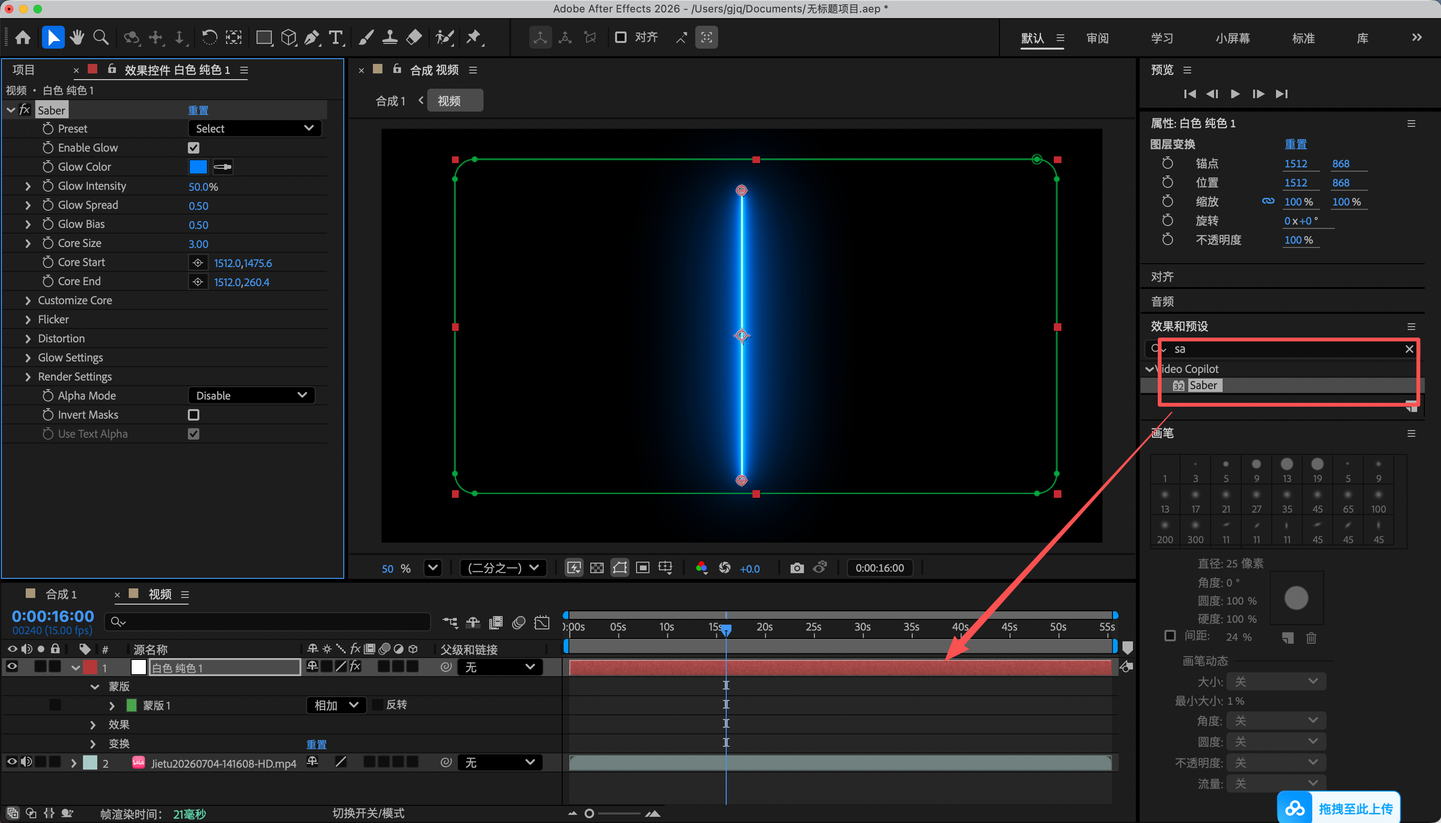This screenshot has width=1441, height=823.
Task: Clear the effects search field
Action: 1410,350
